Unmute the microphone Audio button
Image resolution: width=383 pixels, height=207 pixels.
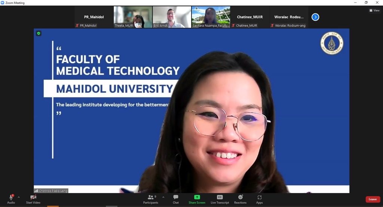[11, 199]
